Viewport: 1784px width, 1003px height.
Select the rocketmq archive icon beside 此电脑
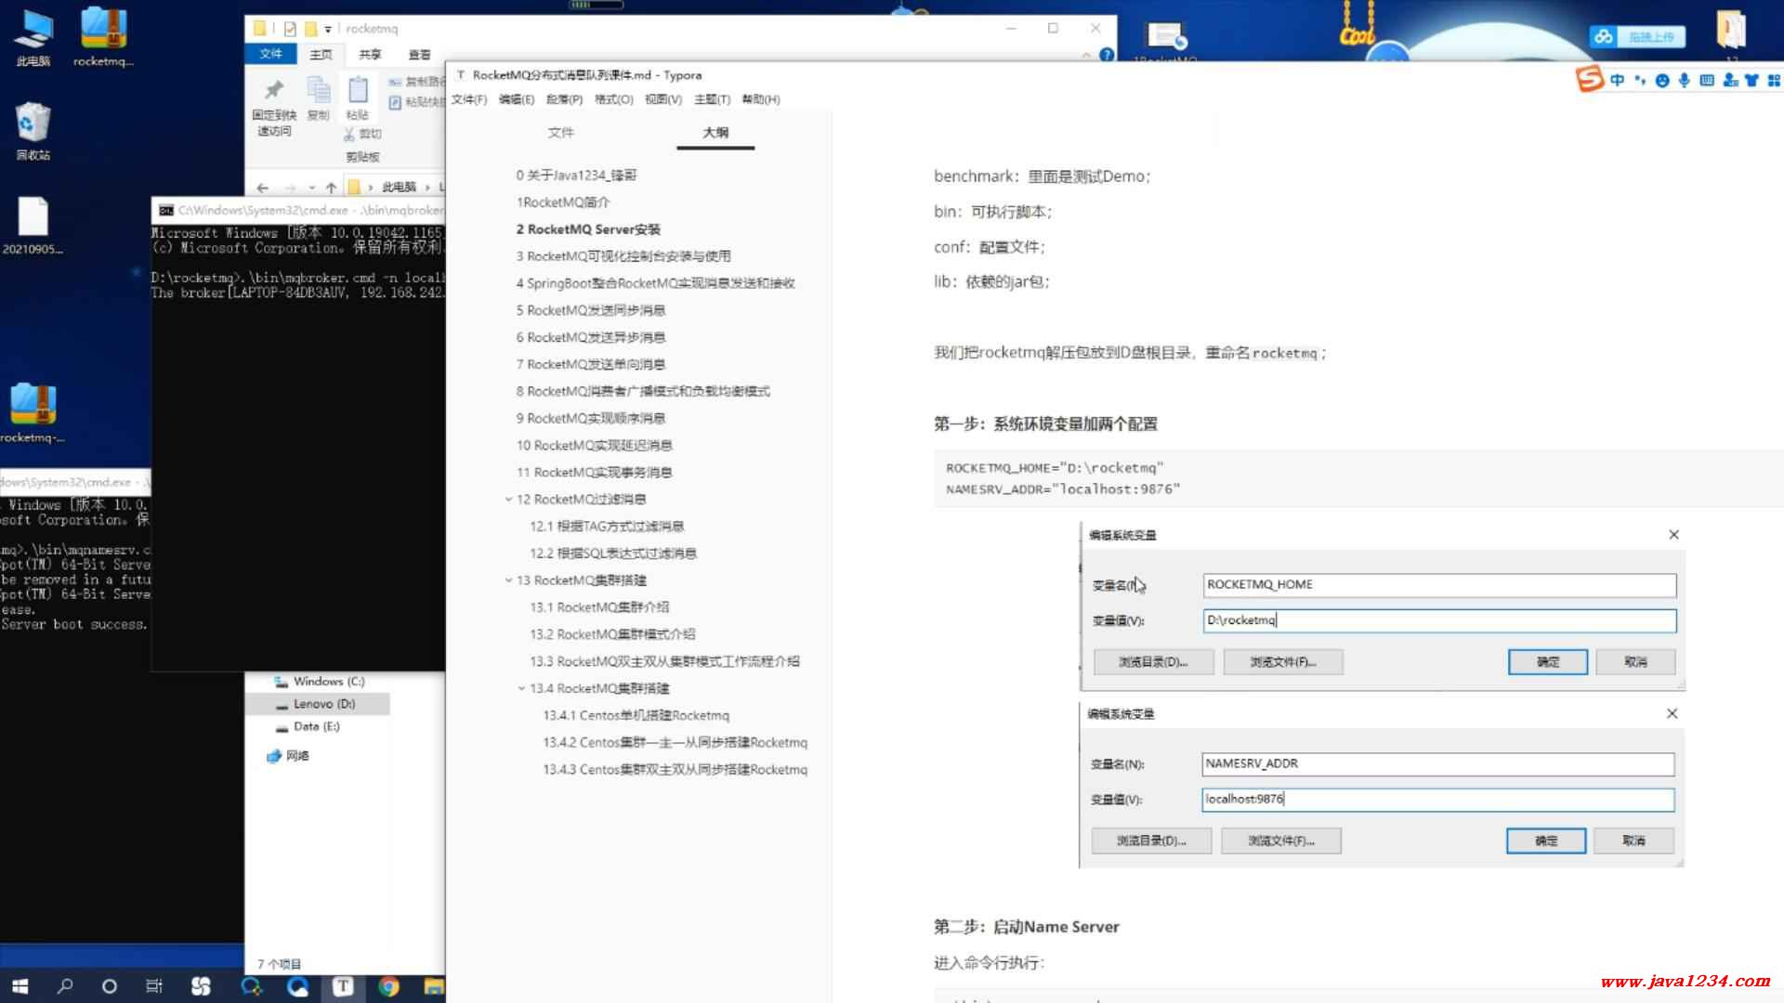(103, 37)
